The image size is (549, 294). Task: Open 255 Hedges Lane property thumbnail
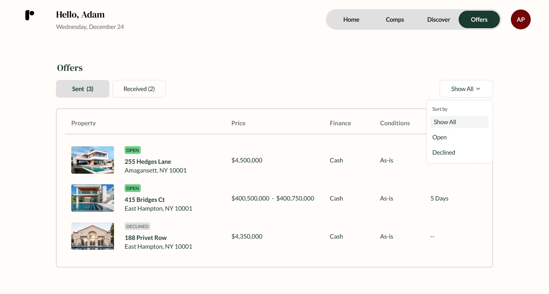(93, 160)
